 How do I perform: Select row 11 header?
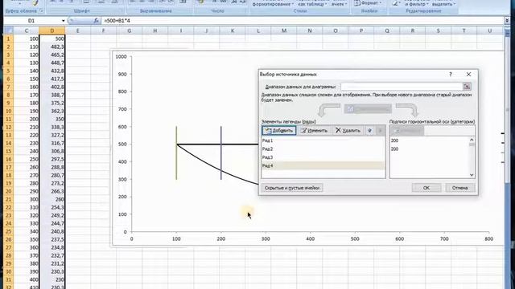pyautogui.click(x=9, y=119)
